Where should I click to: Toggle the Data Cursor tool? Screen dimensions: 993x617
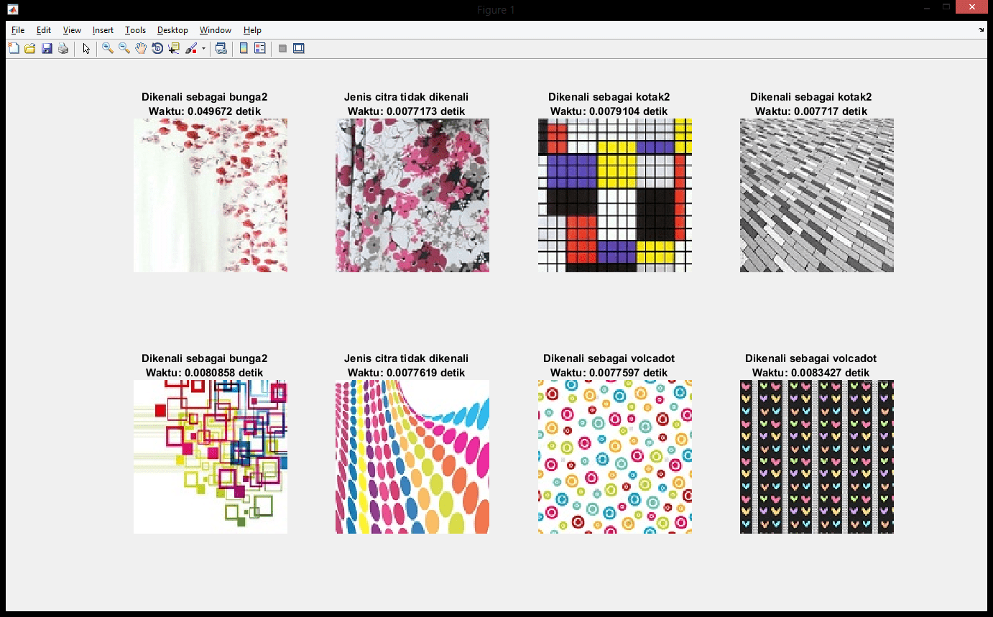click(174, 49)
